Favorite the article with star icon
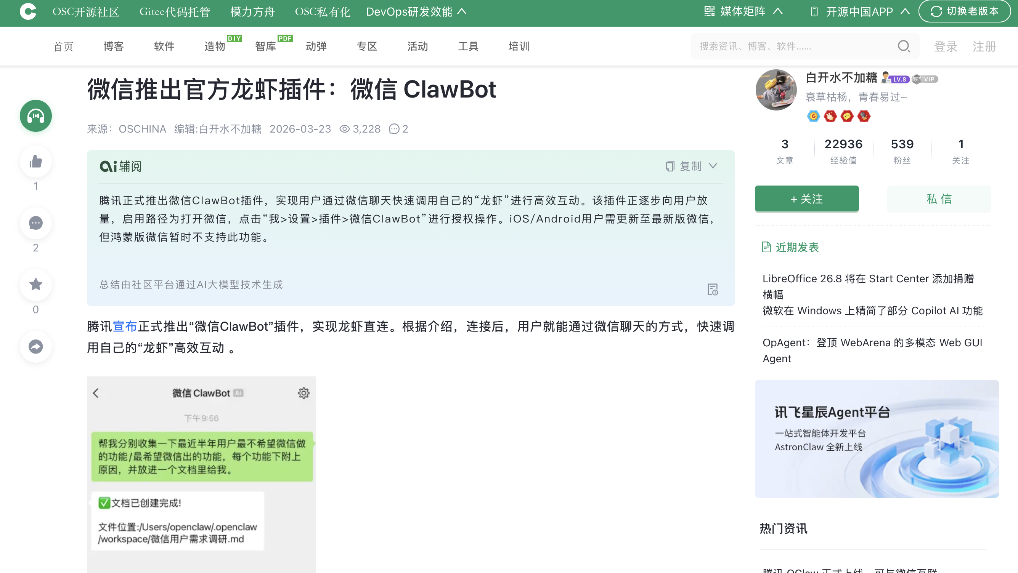 35,284
